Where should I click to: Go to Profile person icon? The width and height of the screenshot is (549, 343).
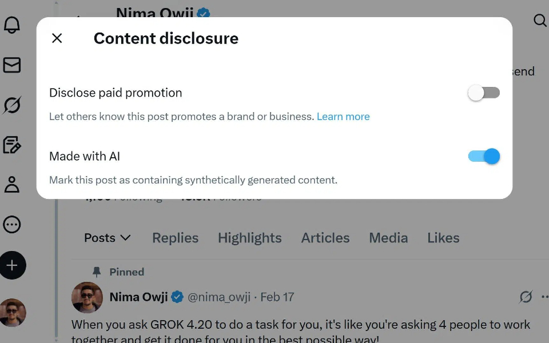pos(12,185)
